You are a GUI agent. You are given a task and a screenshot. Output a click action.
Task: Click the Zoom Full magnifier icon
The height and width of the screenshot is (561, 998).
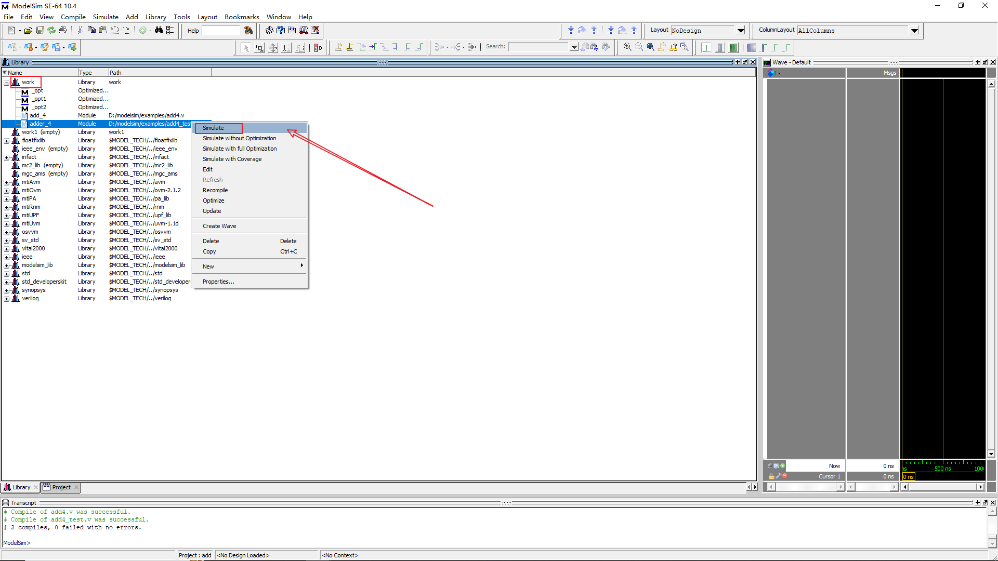click(650, 47)
